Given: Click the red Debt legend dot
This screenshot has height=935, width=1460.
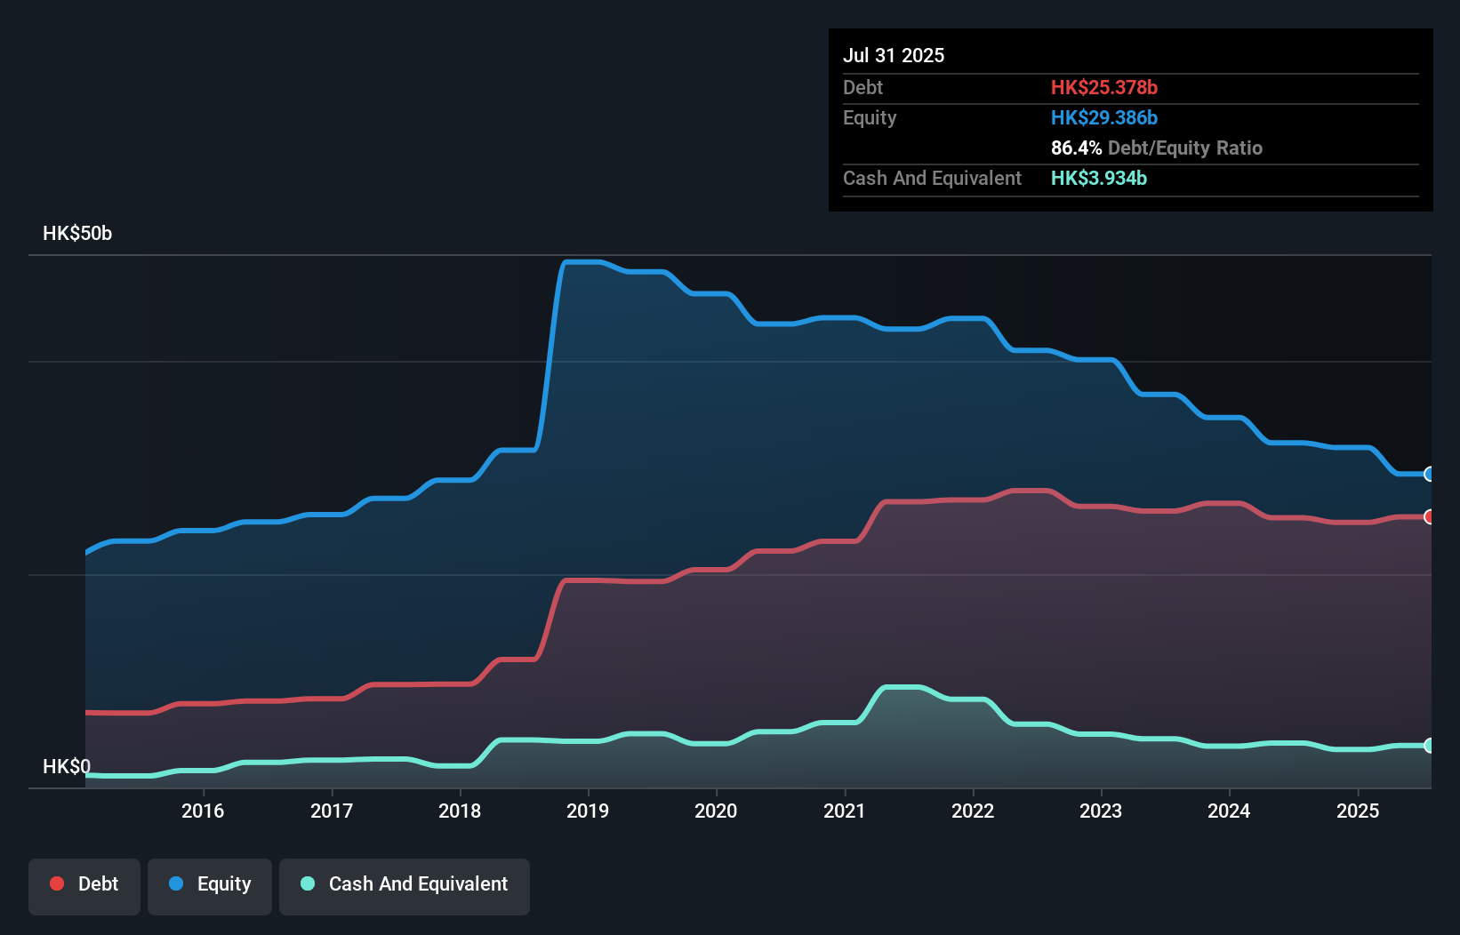Looking at the screenshot, I should pyautogui.click(x=55, y=883).
